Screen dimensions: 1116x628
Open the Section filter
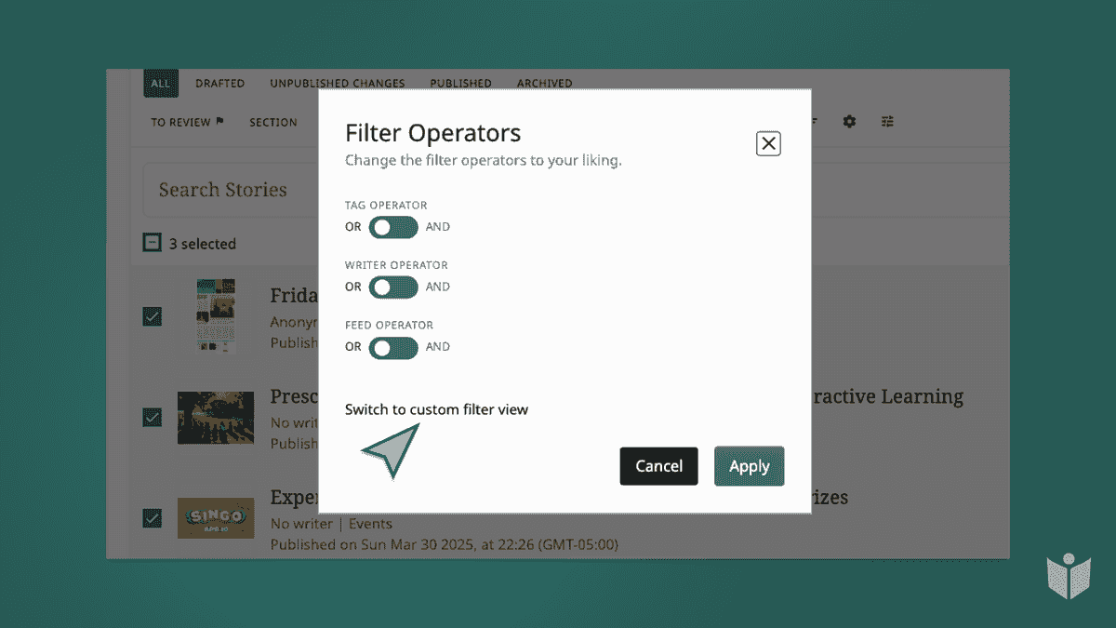click(272, 122)
